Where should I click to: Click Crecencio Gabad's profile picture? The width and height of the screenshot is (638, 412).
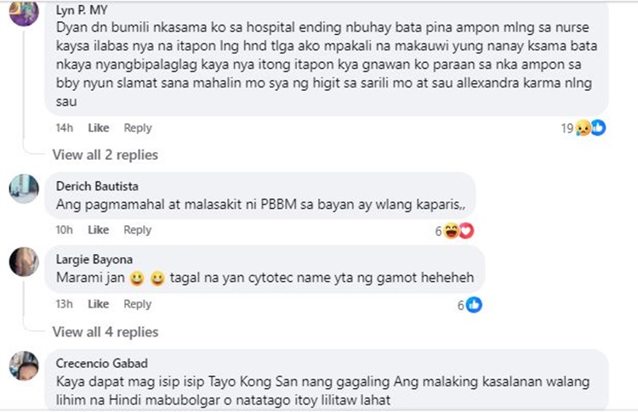tap(24, 365)
